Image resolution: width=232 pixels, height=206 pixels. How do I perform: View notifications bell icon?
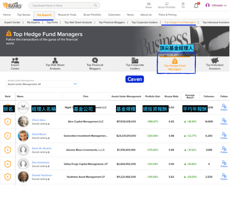(196, 5)
